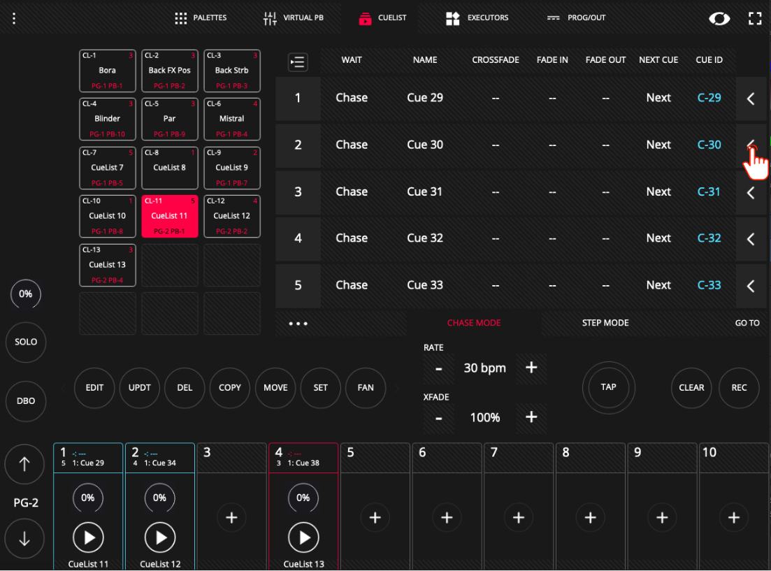
Task: Expand the Cue 31 row chevron
Action: click(x=751, y=192)
